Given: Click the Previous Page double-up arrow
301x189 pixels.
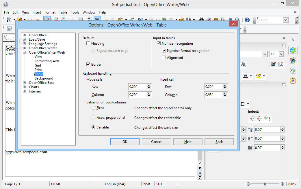Looking at the screenshot, I should 200,168.
